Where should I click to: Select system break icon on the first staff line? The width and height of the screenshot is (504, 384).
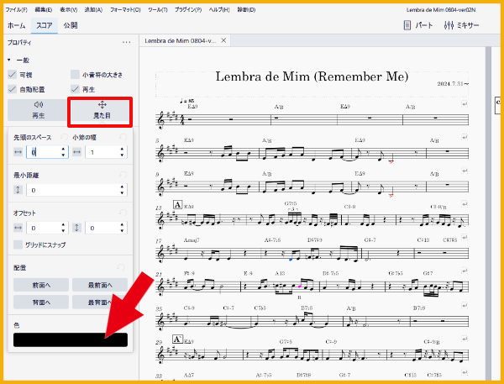[465, 104]
